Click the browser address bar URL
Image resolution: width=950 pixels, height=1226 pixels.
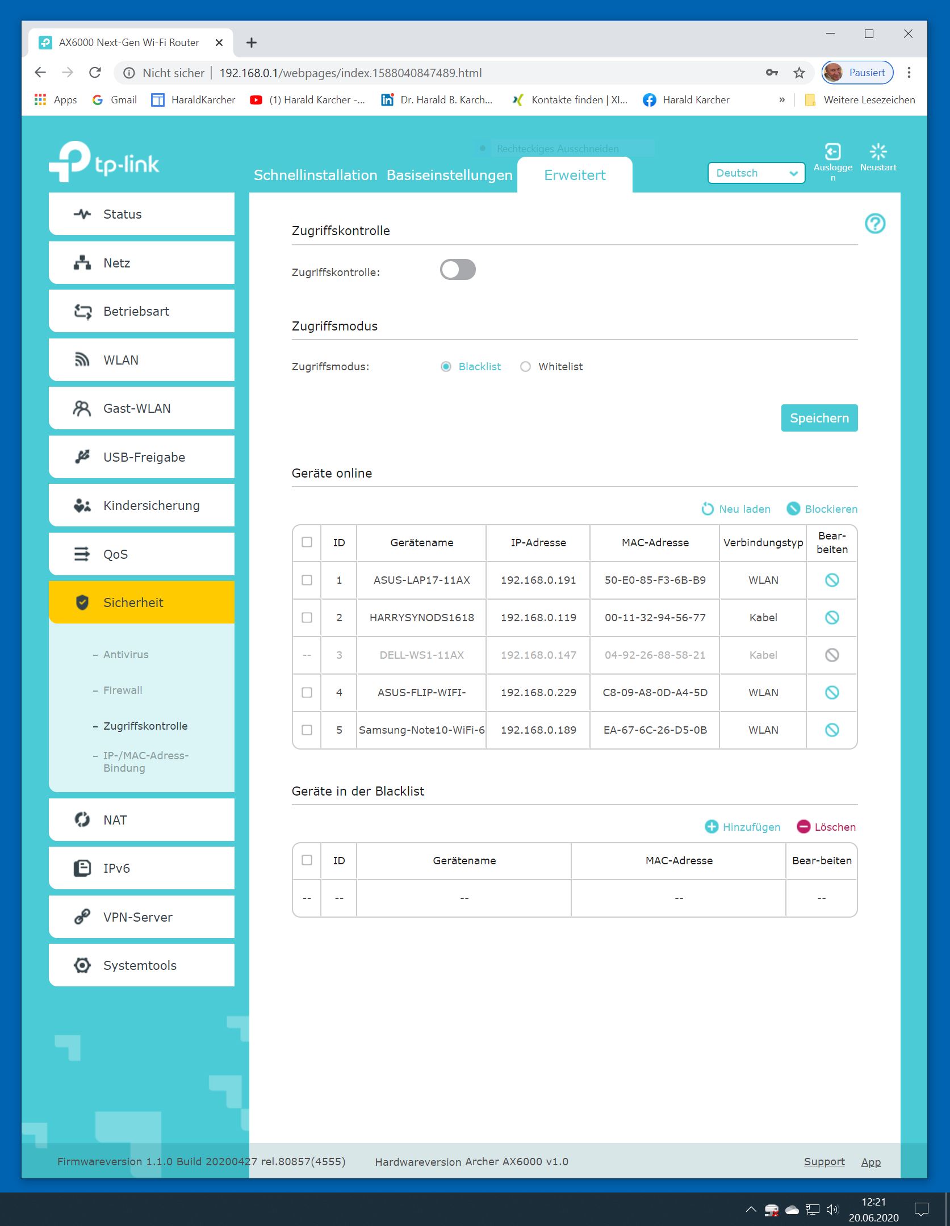pos(350,73)
